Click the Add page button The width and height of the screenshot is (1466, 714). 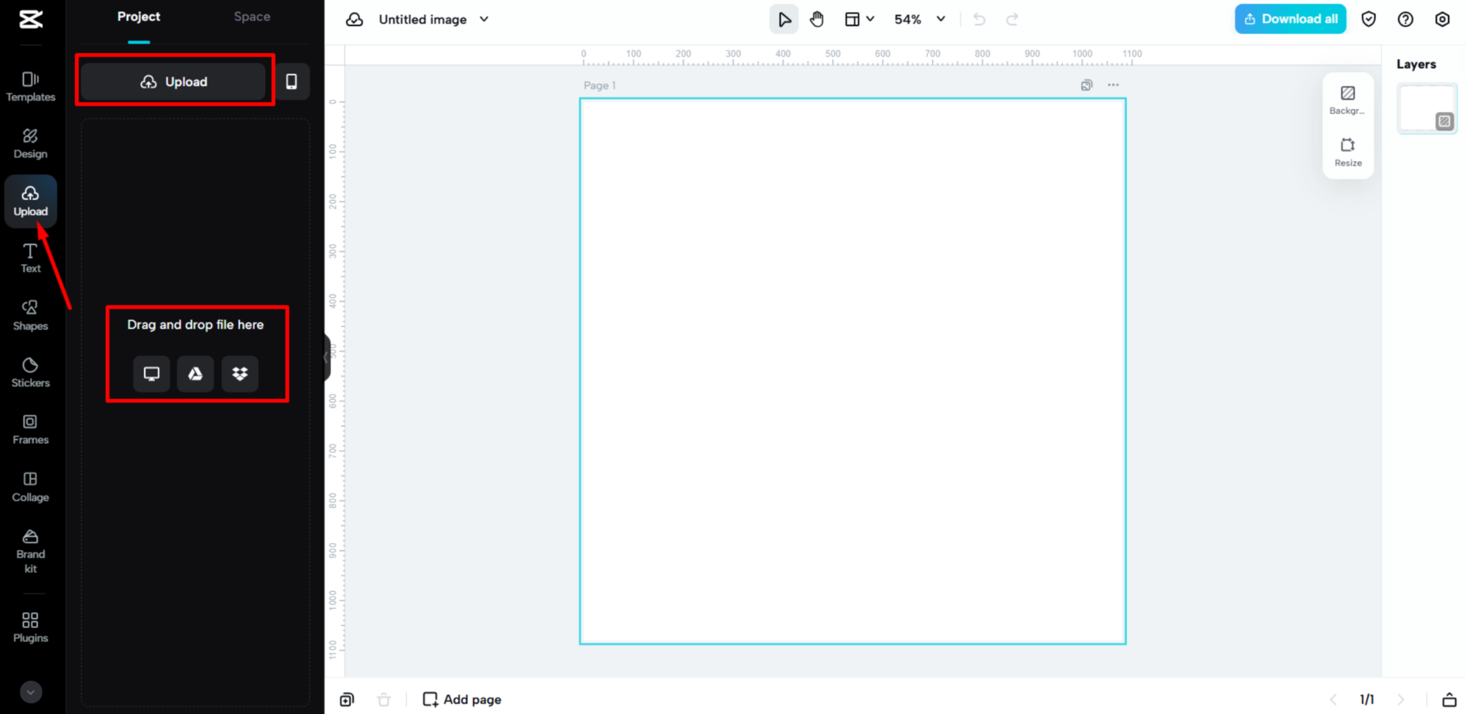point(462,699)
